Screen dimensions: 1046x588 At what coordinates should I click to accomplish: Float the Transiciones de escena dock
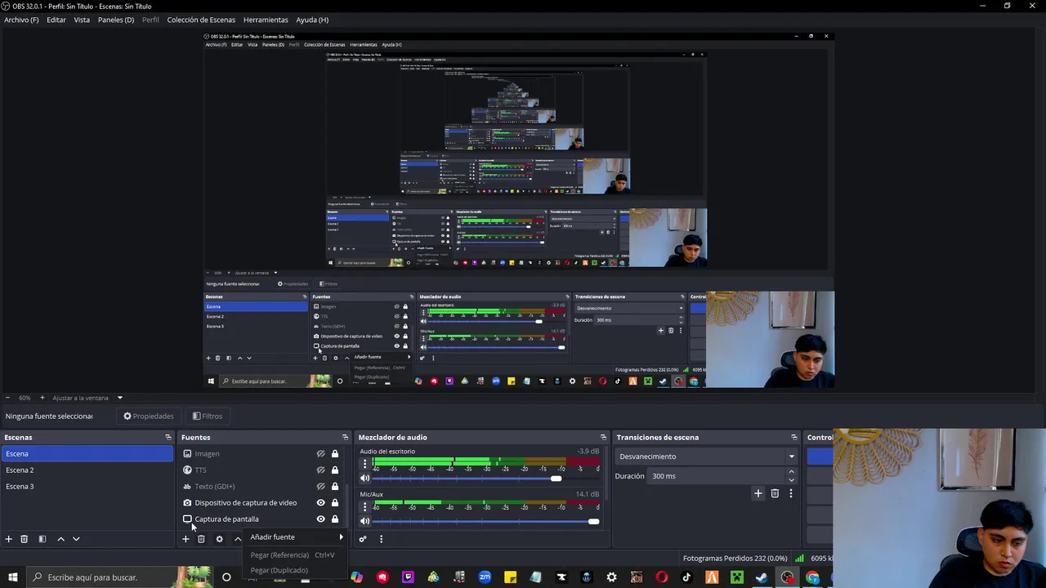coord(793,438)
